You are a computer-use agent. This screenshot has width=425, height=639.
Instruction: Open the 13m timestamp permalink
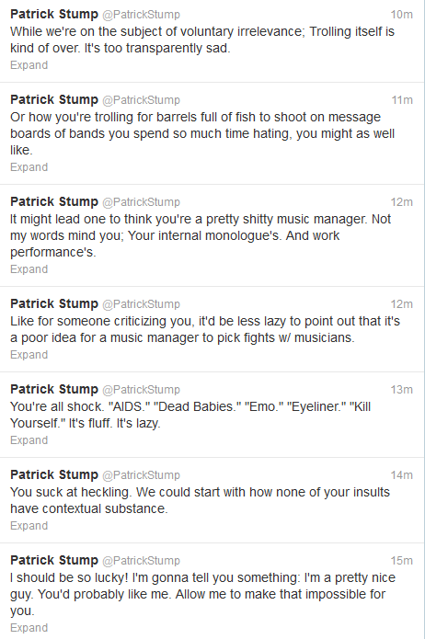click(x=402, y=390)
